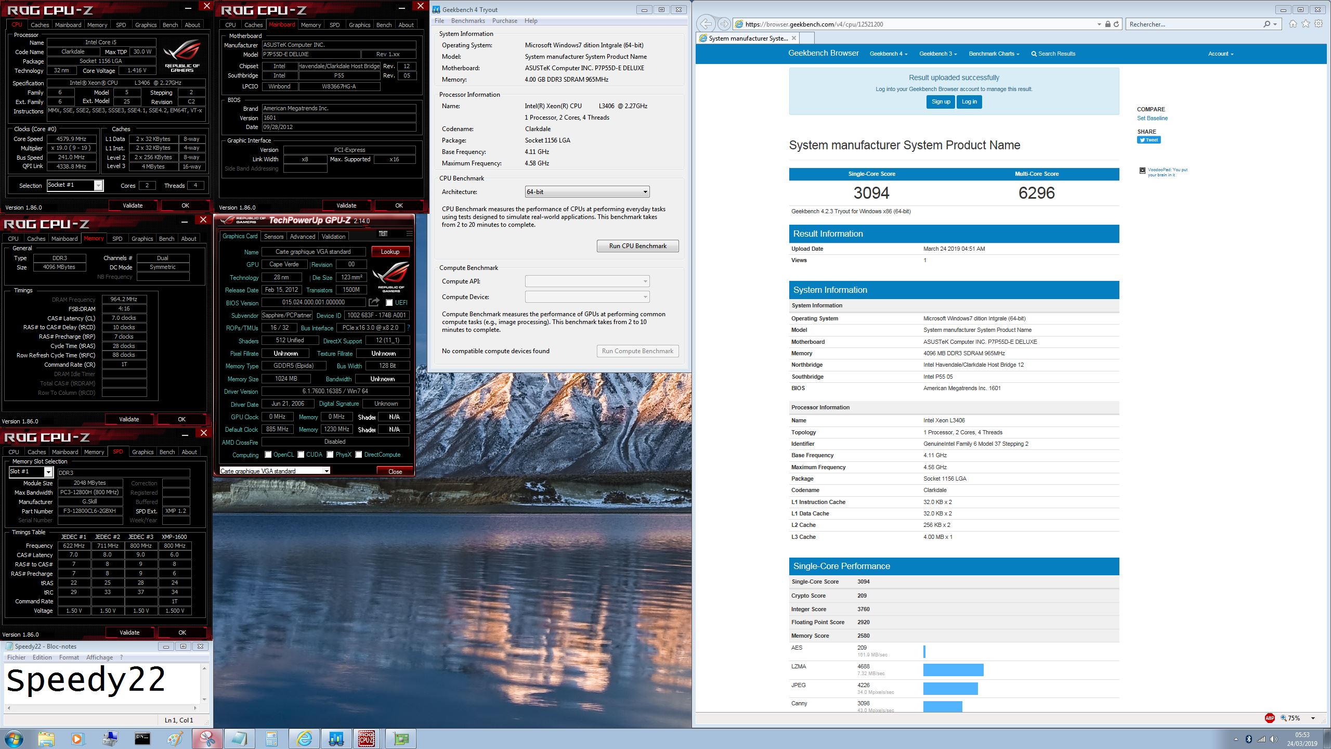The width and height of the screenshot is (1331, 749).
Task: Switch to Notepad on the taskbar
Action: (240, 738)
